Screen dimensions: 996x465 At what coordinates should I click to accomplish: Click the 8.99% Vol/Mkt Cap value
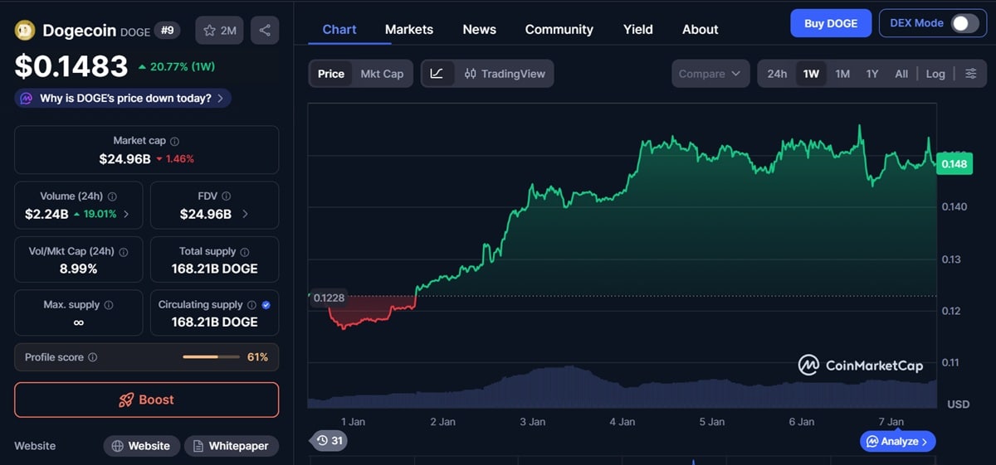[78, 269]
